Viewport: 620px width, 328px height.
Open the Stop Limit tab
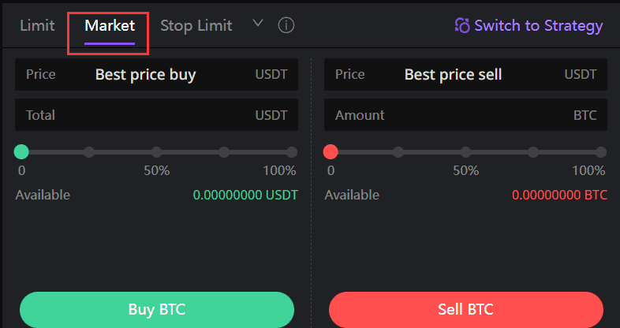[x=196, y=26]
